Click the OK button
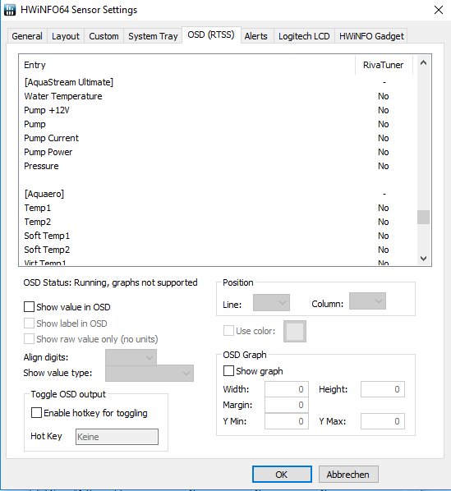 pos(282,475)
